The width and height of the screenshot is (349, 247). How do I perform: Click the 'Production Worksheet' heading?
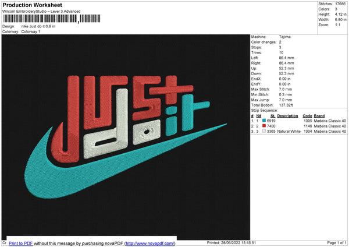point(33,5)
